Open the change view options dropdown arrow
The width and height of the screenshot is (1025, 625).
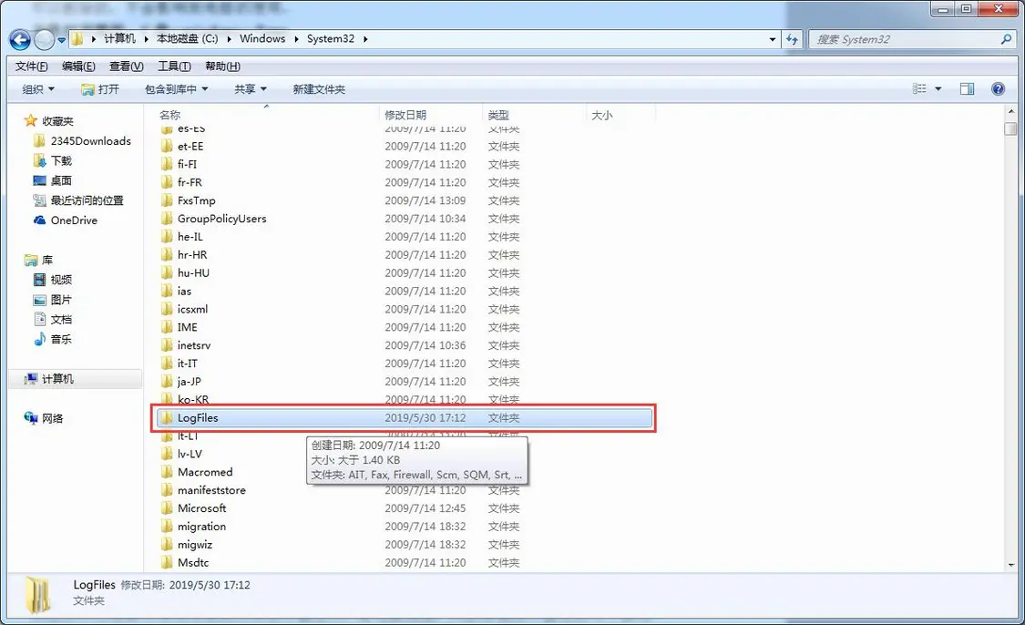coord(938,89)
